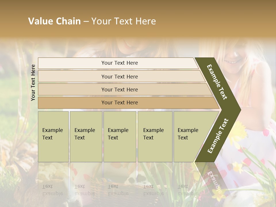Click the reflected text under first box
This screenshot has height=207, width=276.
point(53,190)
